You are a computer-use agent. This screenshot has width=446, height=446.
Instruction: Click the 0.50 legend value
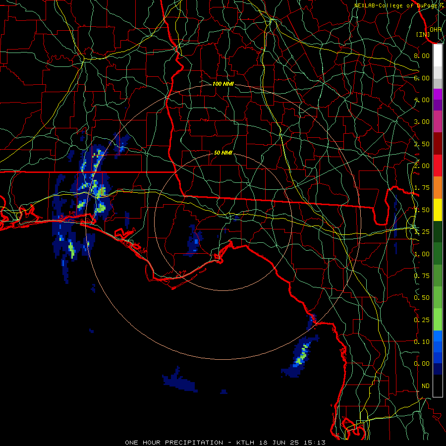click(x=422, y=298)
